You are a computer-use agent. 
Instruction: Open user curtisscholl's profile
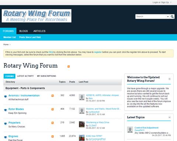[94, 112]
